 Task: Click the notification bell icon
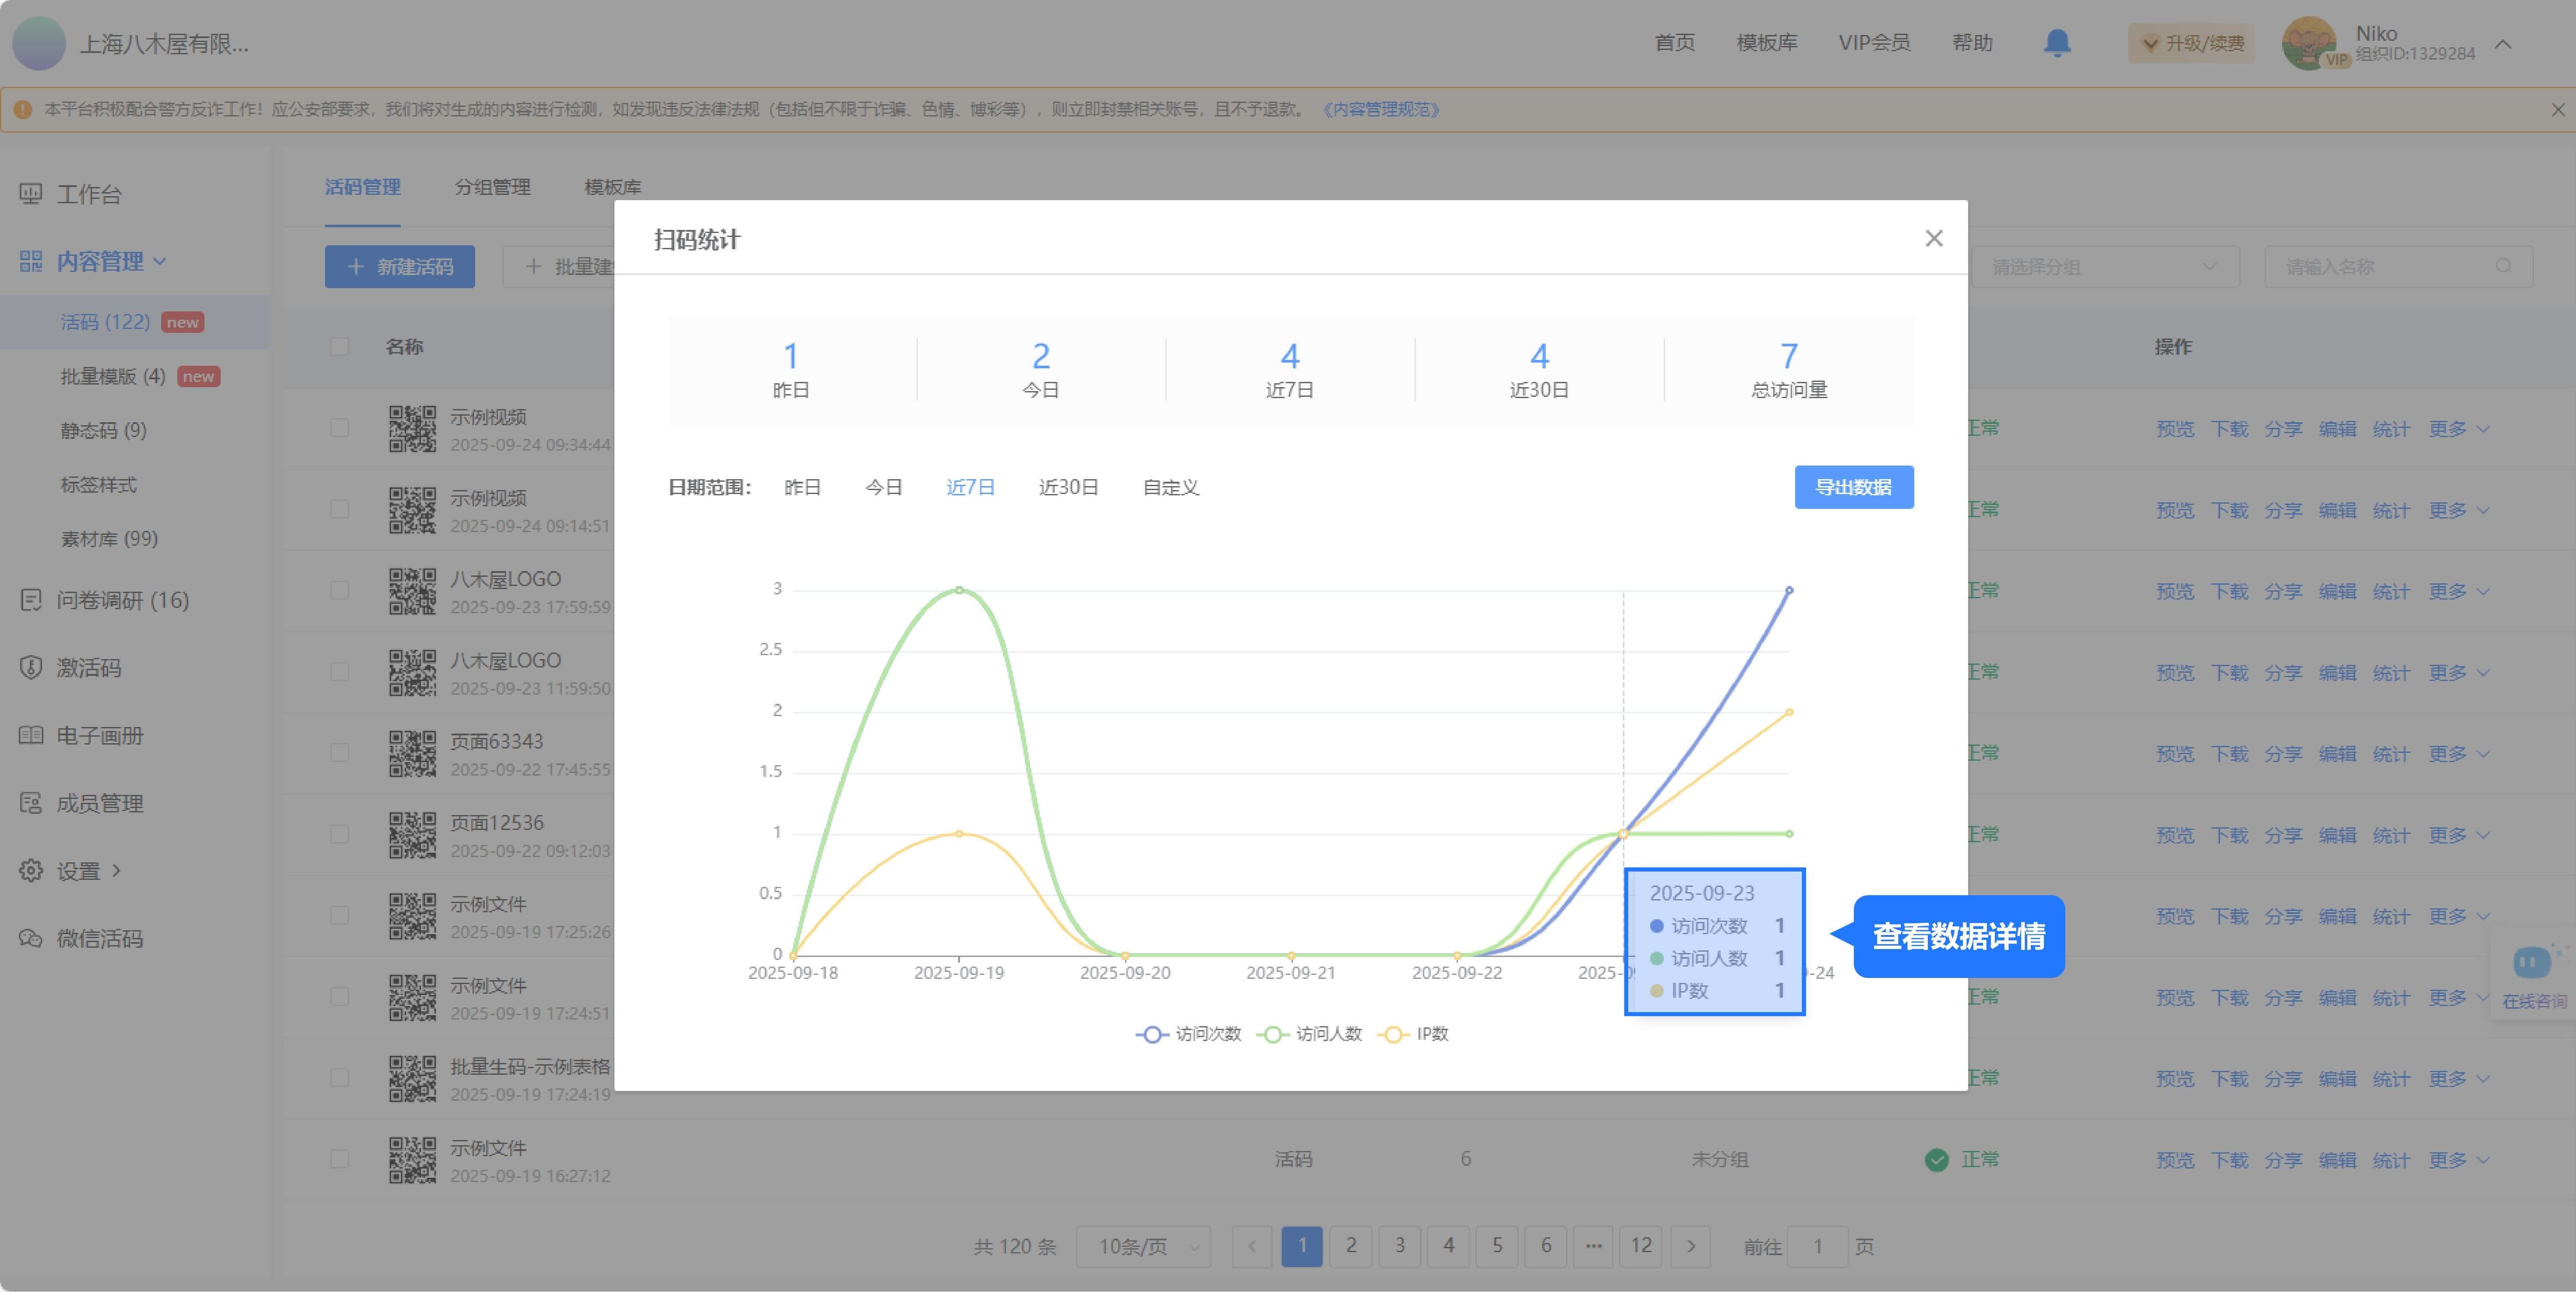[x=2057, y=43]
